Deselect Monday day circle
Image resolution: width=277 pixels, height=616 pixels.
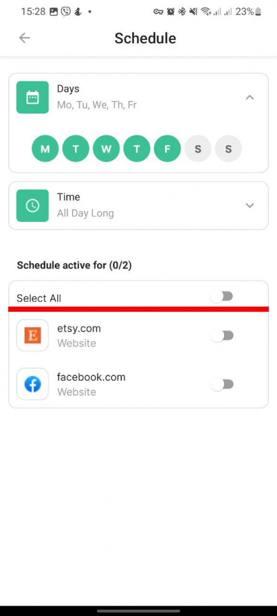coord(45,148)
